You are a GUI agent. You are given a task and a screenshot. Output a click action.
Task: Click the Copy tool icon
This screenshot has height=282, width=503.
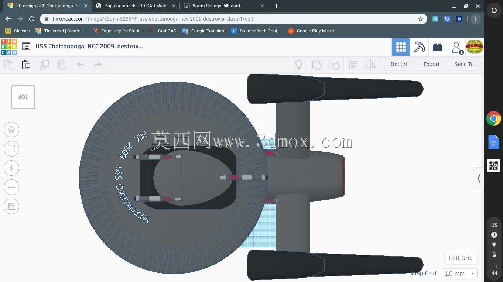pos(9,65)
